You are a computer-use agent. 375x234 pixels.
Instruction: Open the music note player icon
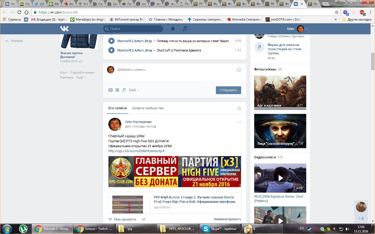click(x=185, y=29)
